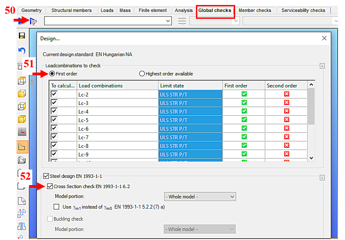This screenshot has height=240, width=345.
Task: Click the ULS STR P/T cell for Lc-8
Action: pos(190,146)
